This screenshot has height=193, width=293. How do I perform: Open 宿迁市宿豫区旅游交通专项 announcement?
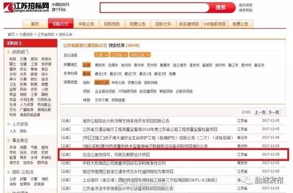coord(128,171)
